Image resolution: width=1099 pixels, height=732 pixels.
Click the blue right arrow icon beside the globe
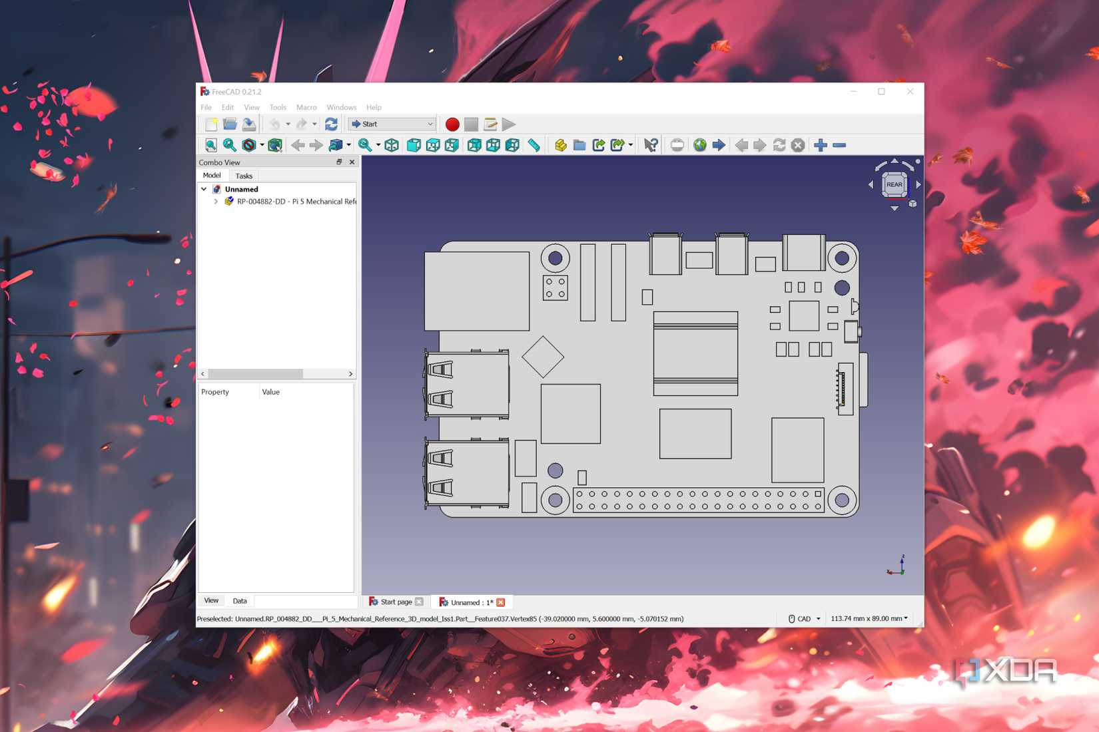click(719, 145)
